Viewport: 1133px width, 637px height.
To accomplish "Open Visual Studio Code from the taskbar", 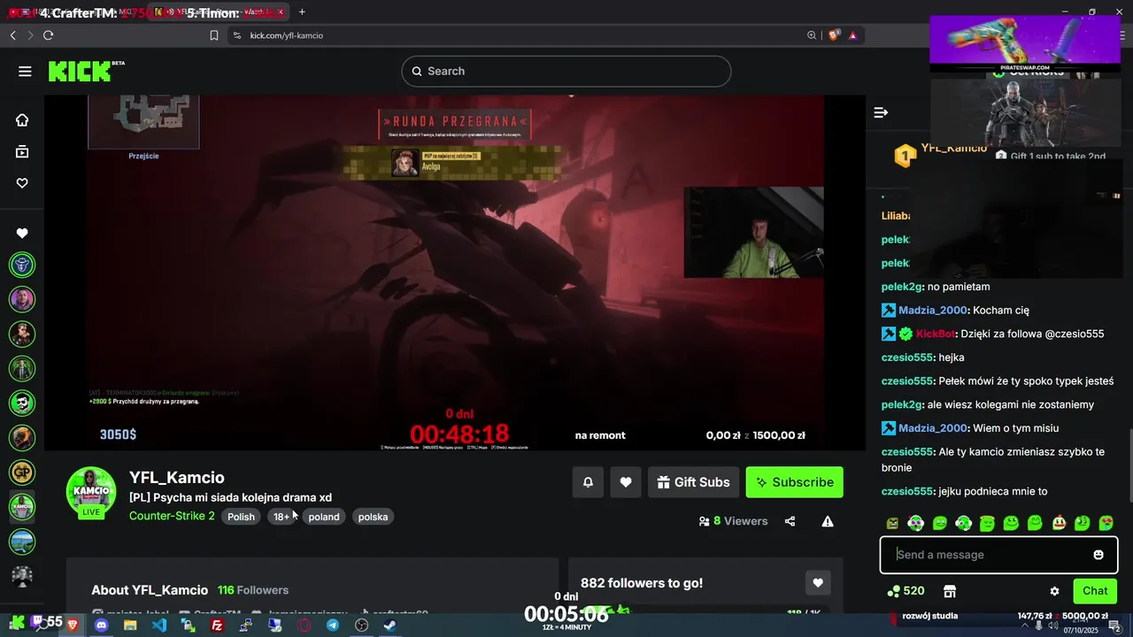I will [158, 625].
